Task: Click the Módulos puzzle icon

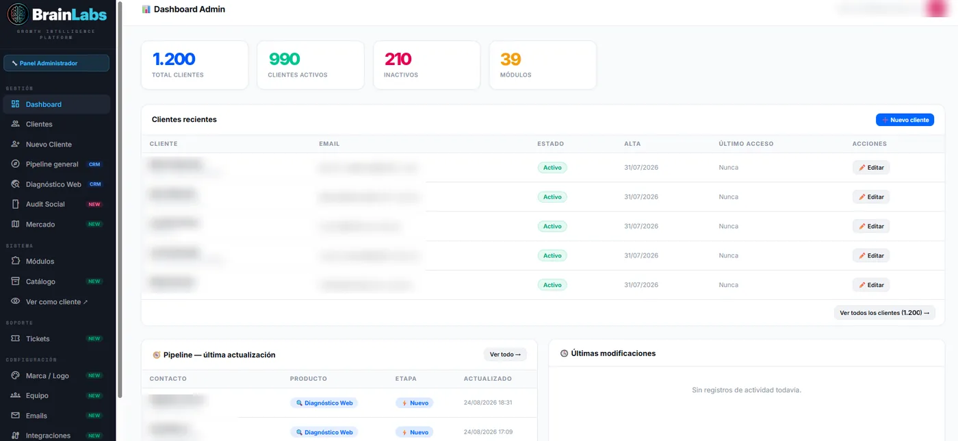Action: [15, 261]
